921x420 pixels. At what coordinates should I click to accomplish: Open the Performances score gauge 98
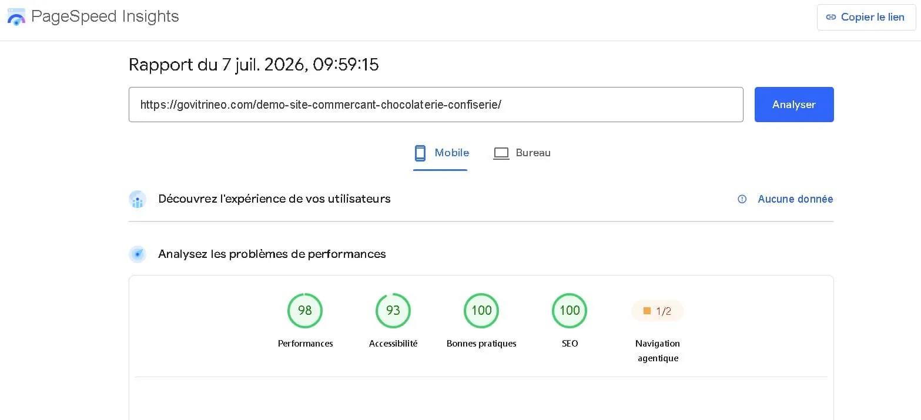(305, 310)
